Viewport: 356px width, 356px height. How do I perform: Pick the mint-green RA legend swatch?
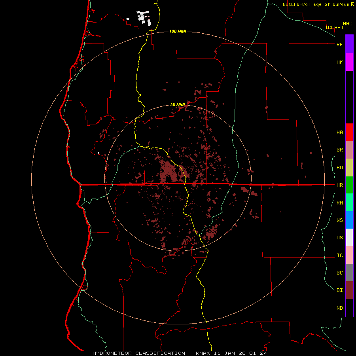[x=349, y=203]
